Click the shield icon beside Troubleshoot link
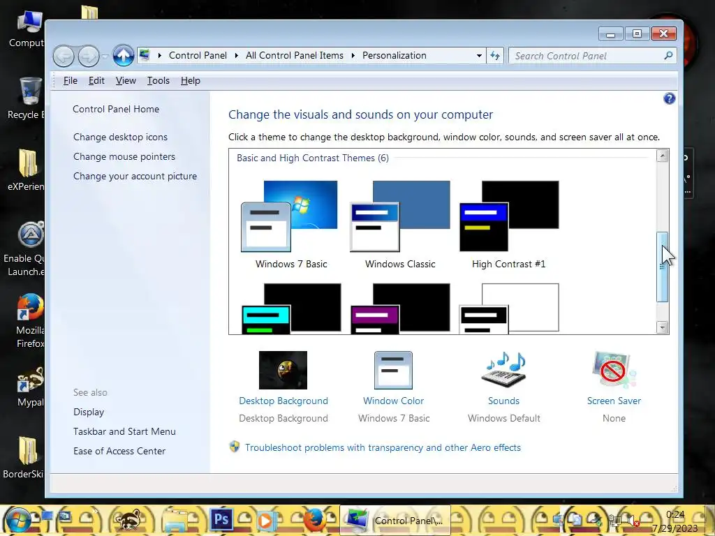 [x=235, y=447]
